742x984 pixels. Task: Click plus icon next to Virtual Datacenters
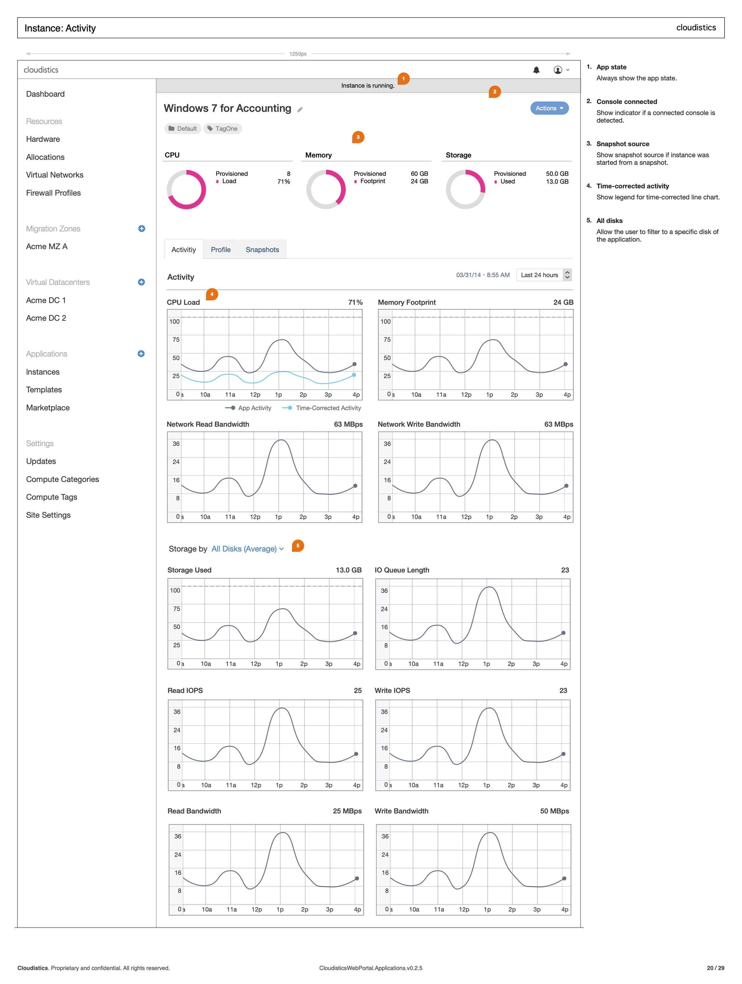click(x=142, y=282)
